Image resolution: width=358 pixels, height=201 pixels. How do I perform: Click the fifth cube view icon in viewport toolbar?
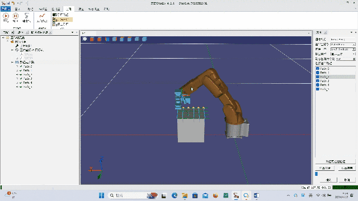pos(122,39)
